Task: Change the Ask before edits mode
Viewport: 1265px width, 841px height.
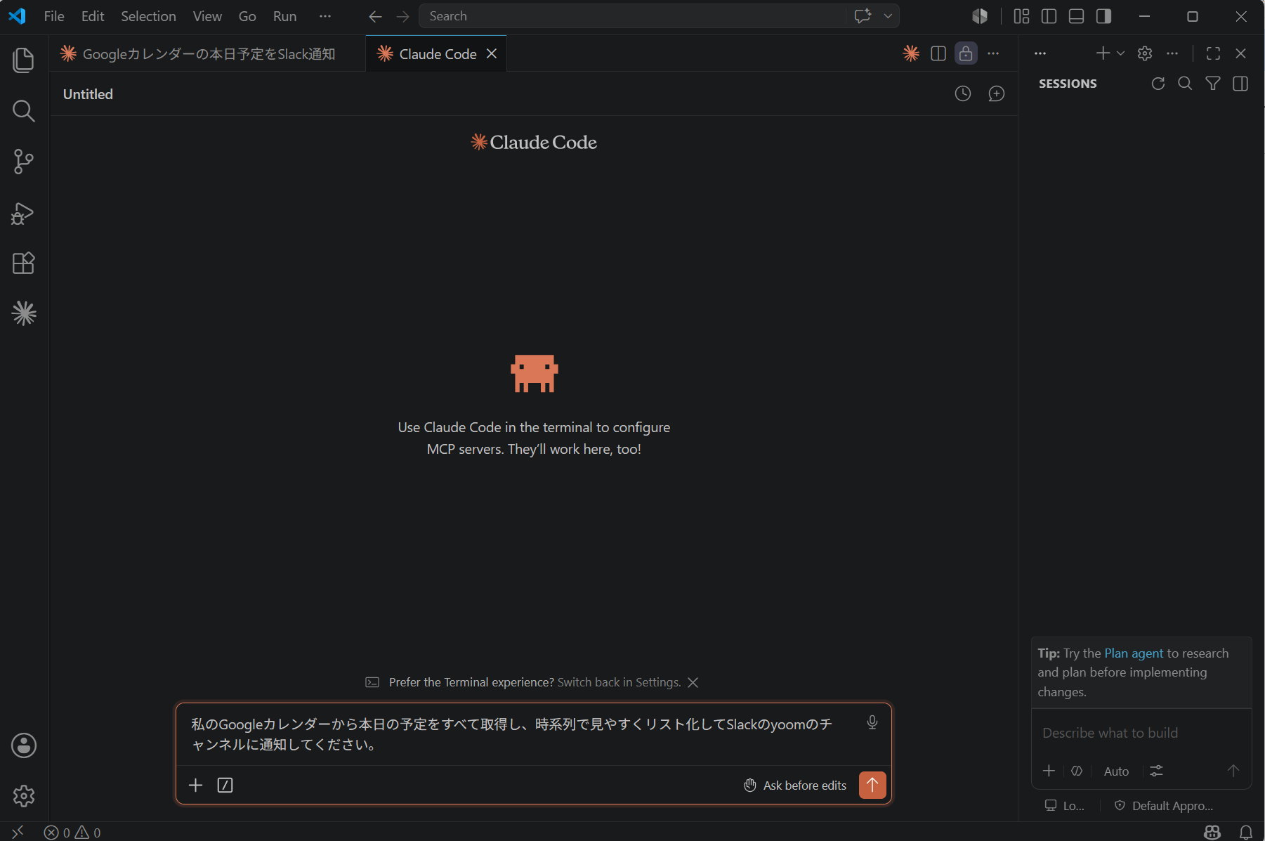Action: coord(795,785)
